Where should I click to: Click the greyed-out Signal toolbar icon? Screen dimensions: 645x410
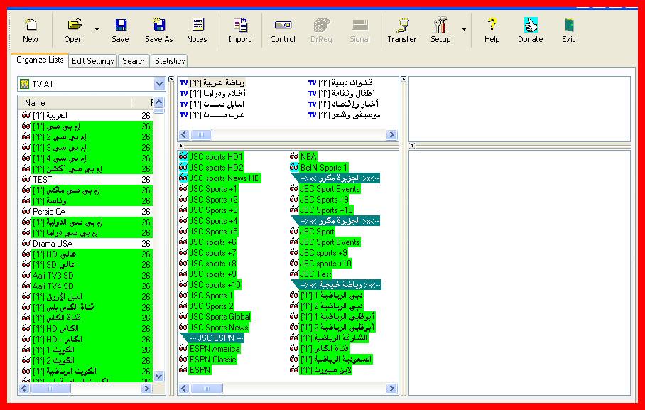tap(360, 25)
